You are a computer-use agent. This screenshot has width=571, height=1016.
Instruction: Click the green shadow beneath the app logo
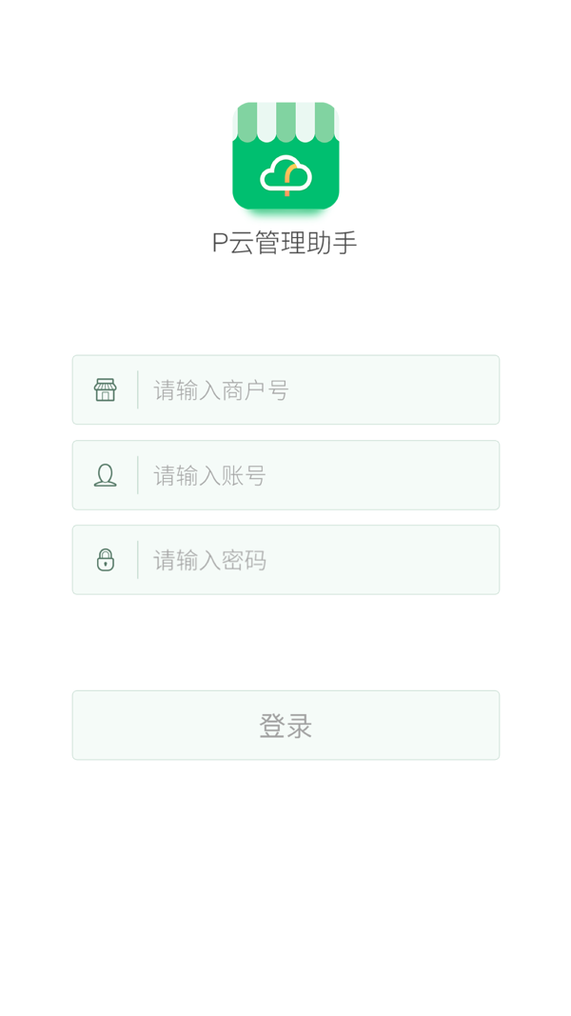point(285,215)
